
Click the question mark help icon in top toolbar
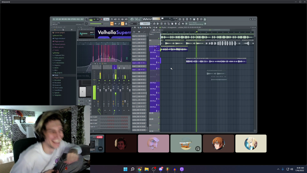(x=191, y=19)
